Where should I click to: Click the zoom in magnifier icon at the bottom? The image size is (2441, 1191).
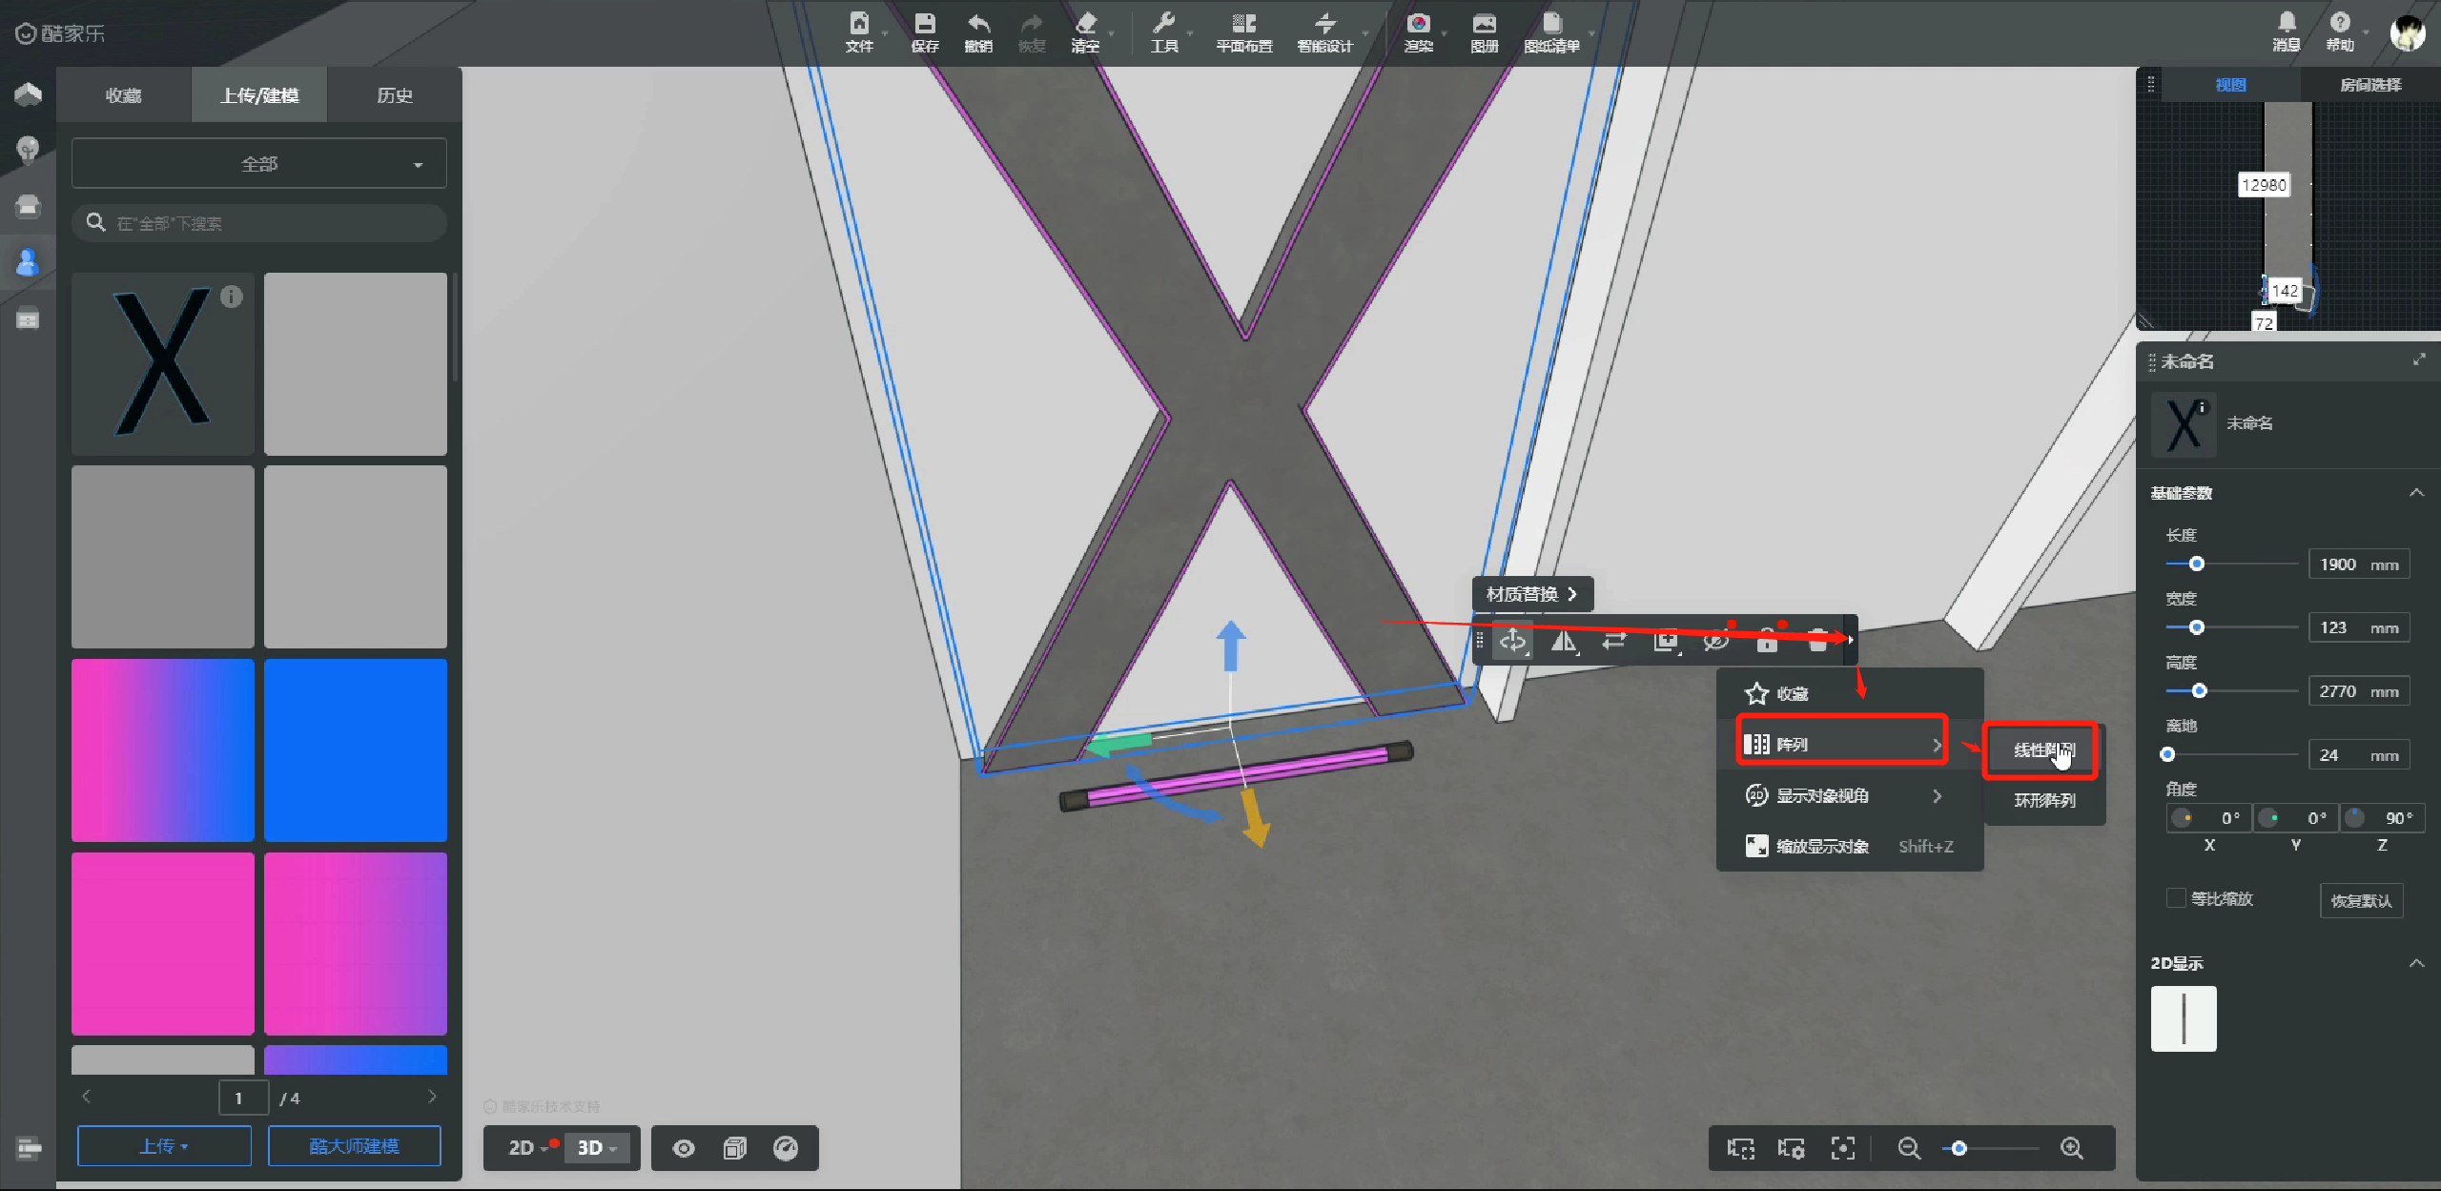click(2071, 1148)
